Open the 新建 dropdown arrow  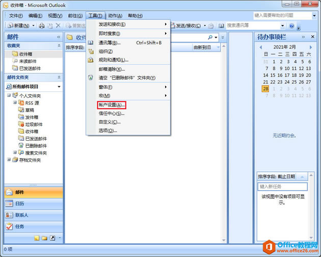[x=33, y=25]
